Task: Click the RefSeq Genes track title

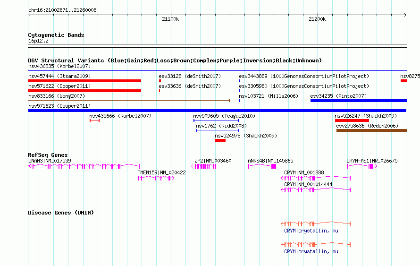Action: [48, 154]
